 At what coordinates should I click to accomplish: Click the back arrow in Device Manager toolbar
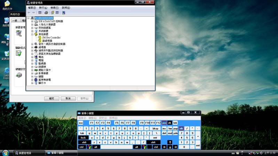click(29, 13)
